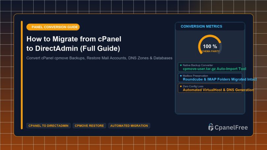Click the 100 % schema parity gauge
The width and height of the screenshot is (267, 150).
pos(210,45)
